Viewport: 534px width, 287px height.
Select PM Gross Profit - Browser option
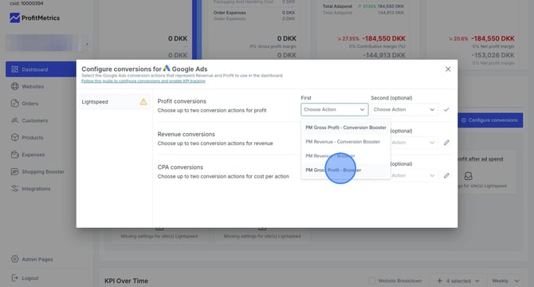point(346,171)
